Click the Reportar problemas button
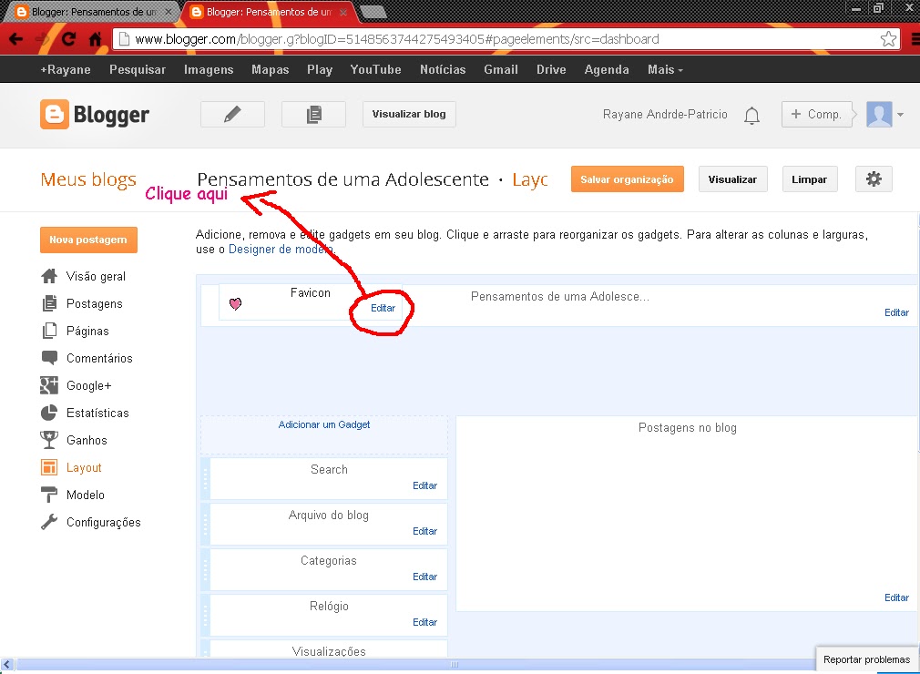920x674 pixels. 866,659
